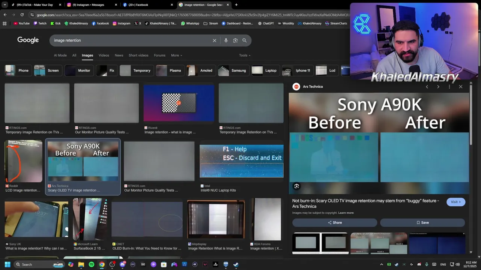
Task: Open the ChatGPT bookmark
Action: click(x=266, y=23)
